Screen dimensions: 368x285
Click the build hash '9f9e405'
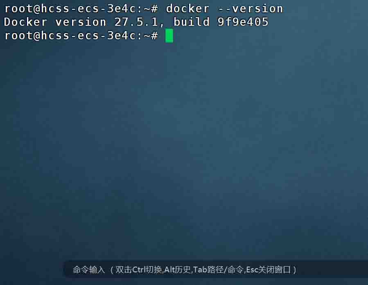(243, 22)
